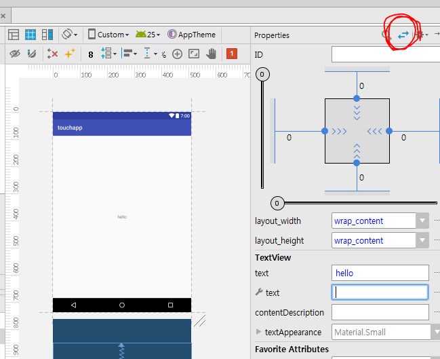Click the ellipsis beside layout_width
This screenshot has width=440, height=359.
point(437,221)
